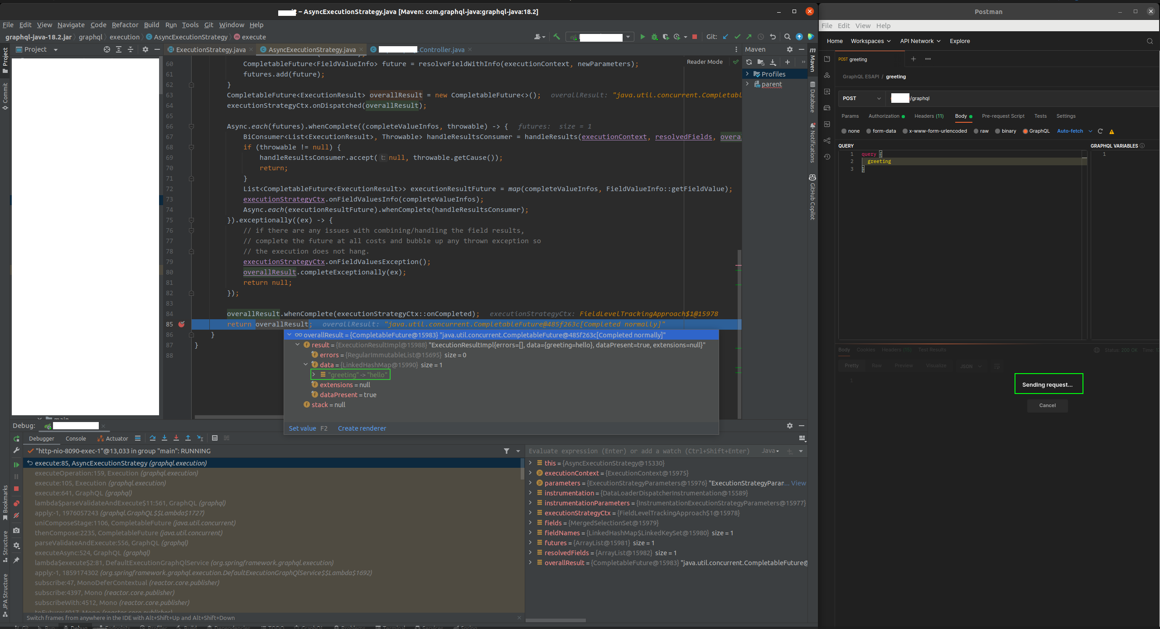Expand the executionContext variable node
The height and width of the screenshot is (629, 1160).
530,473
